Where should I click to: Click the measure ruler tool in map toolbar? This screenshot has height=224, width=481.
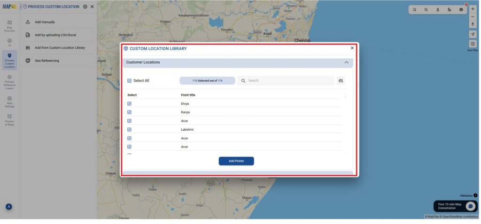[450, 9]
